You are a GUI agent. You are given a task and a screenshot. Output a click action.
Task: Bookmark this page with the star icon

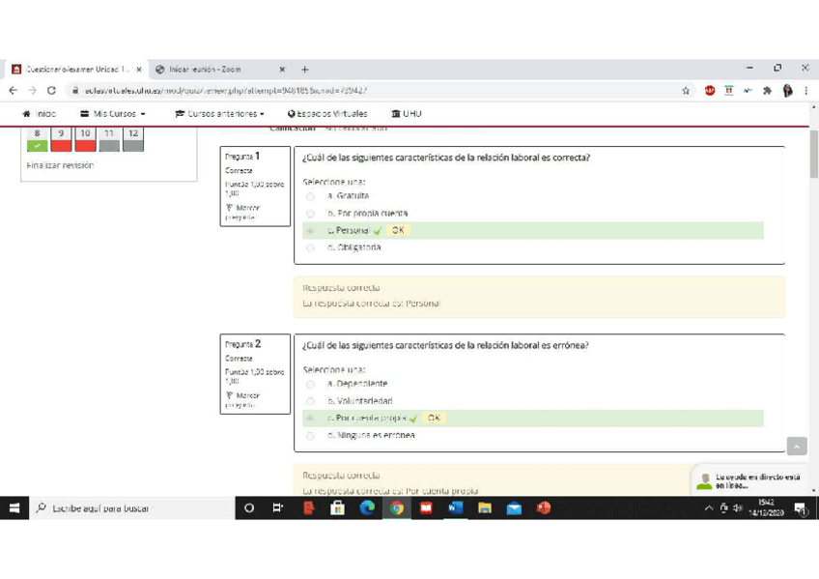tap(686, 91)
